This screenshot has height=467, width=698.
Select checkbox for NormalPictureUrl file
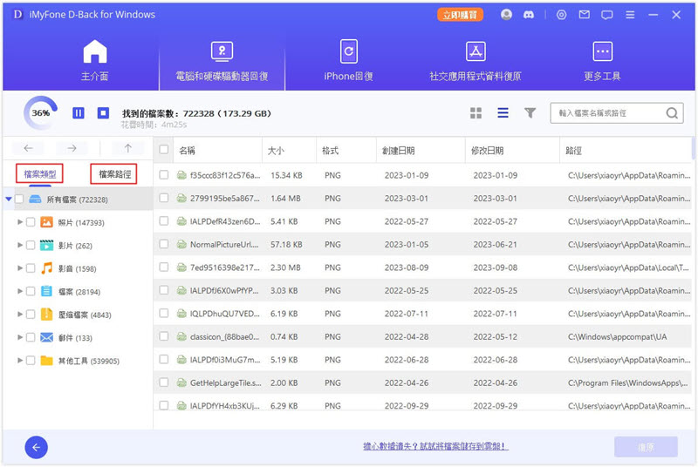point(164,244)
